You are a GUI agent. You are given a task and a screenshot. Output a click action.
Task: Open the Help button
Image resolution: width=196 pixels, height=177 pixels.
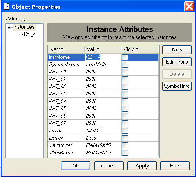(175, 166)
